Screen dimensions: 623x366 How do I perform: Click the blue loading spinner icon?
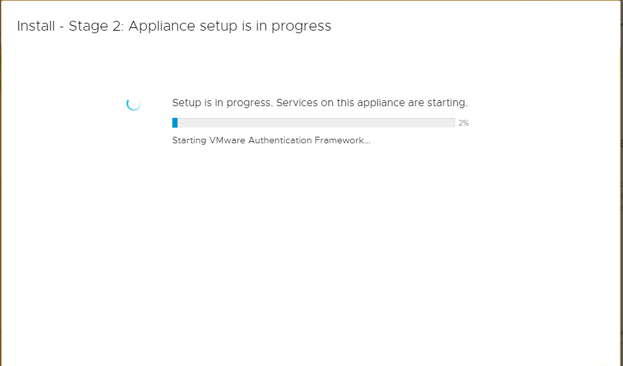point(133,103)
